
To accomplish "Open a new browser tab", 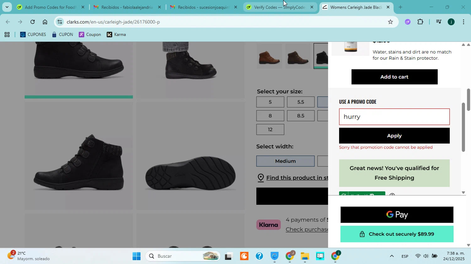I will pyautogui.click(x=400, y=7).
